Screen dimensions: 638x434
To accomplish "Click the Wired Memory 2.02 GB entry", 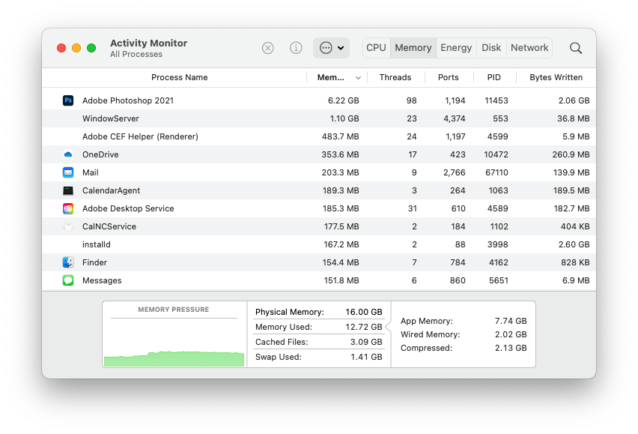I will (x=464, y=334).
